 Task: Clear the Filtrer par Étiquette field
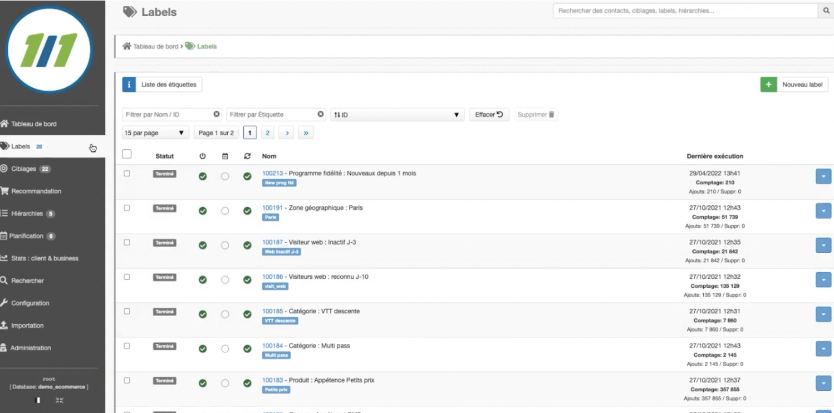coord(321,114)
